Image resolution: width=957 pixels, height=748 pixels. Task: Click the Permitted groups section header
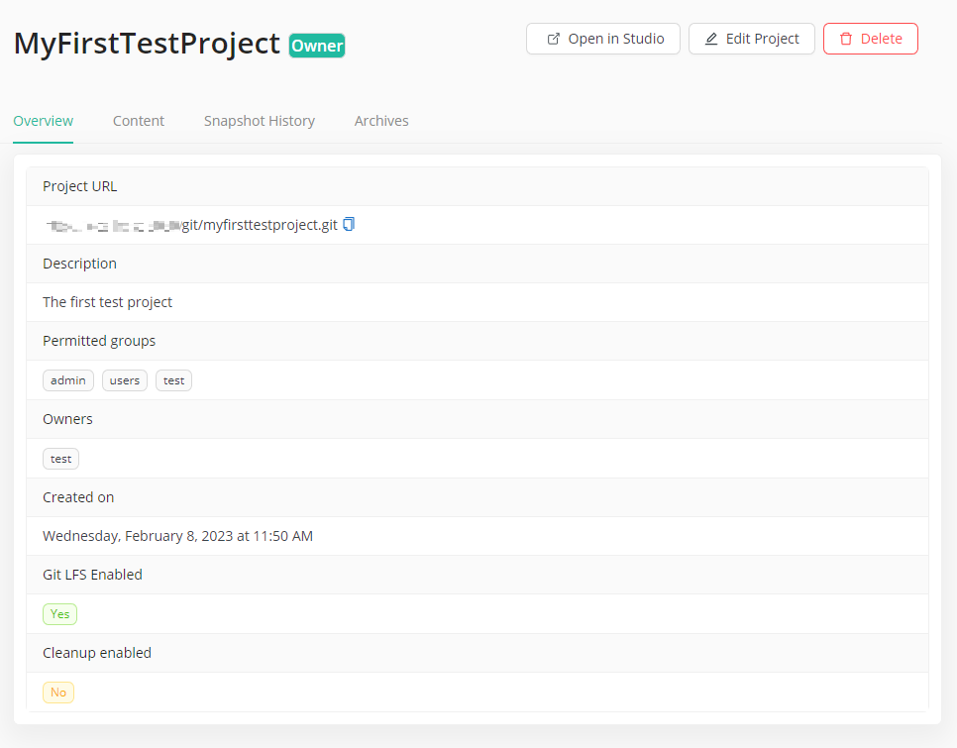pos(99,341)
